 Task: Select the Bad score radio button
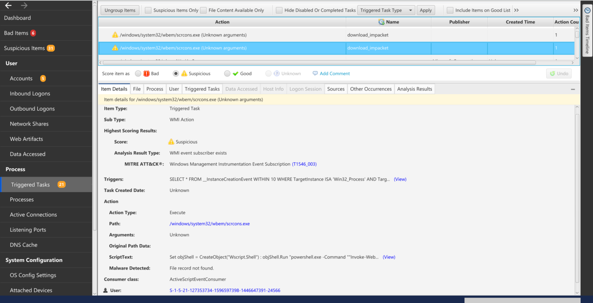(138, 73)
